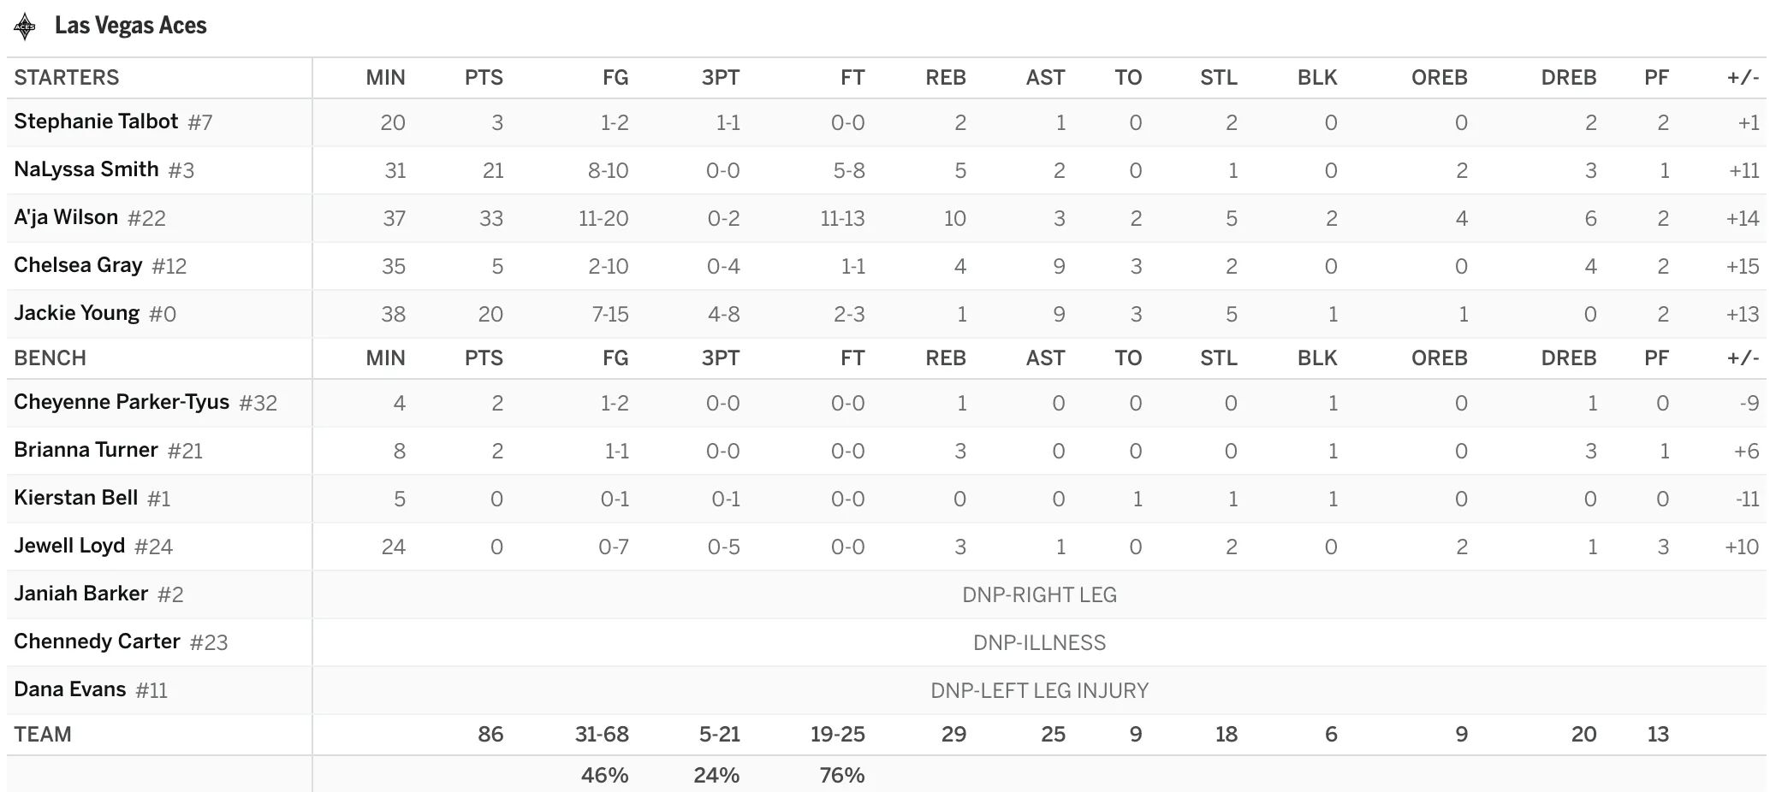
Task: Open Jewell Loyd's player page
Action: tap(69, 546)
